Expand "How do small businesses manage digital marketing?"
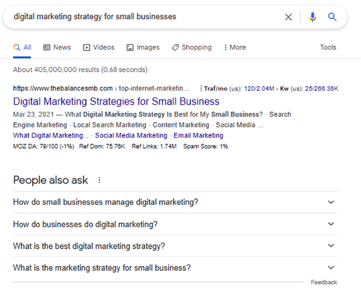This screenshot has width=361, height=302. coord(175,202)
